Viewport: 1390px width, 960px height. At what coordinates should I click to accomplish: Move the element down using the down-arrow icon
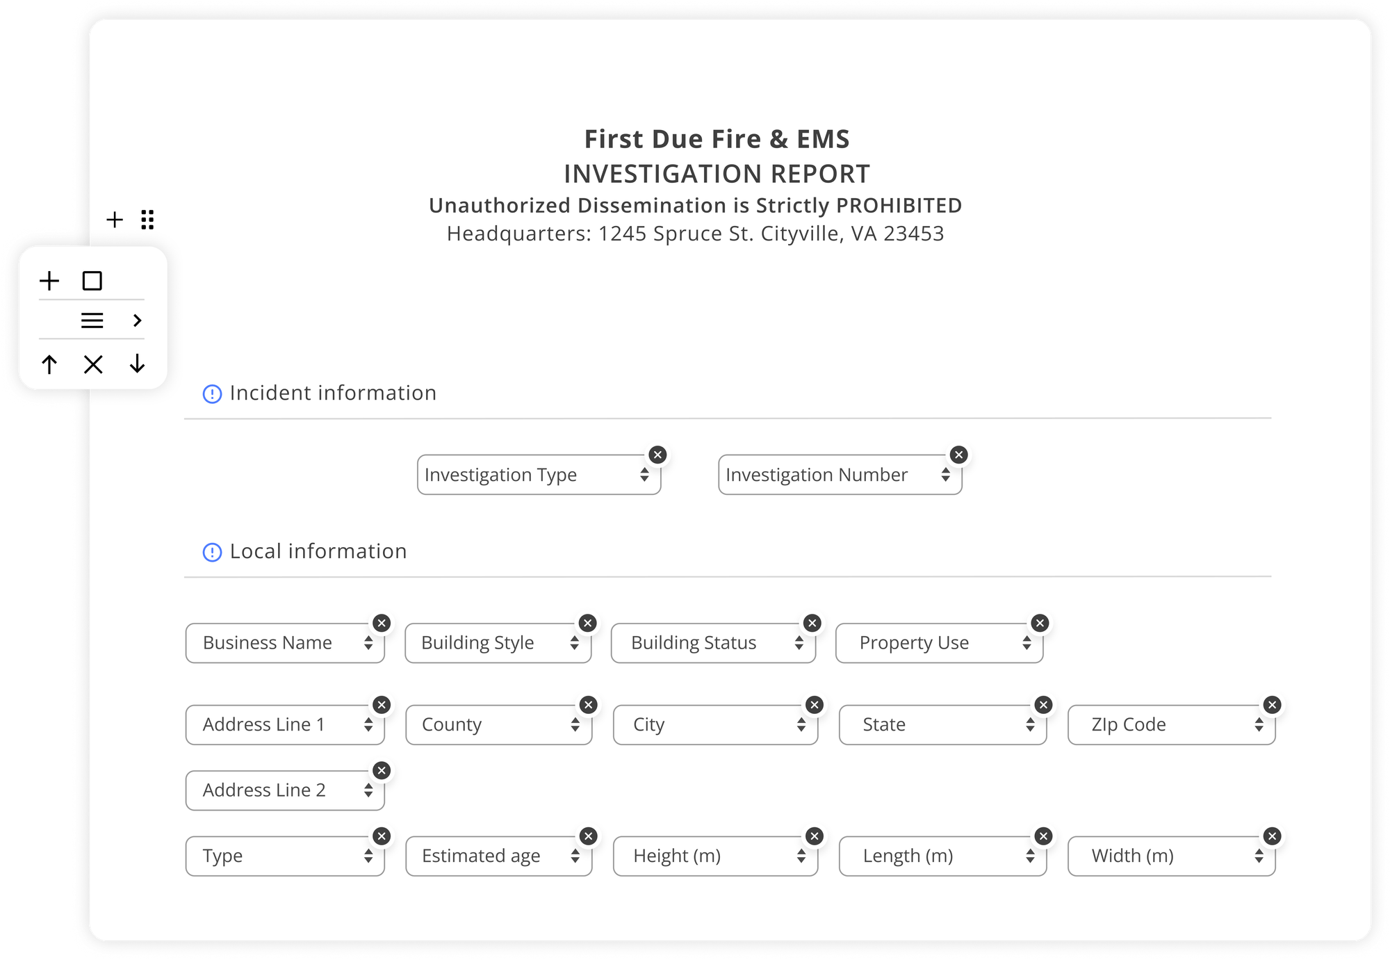136,364
